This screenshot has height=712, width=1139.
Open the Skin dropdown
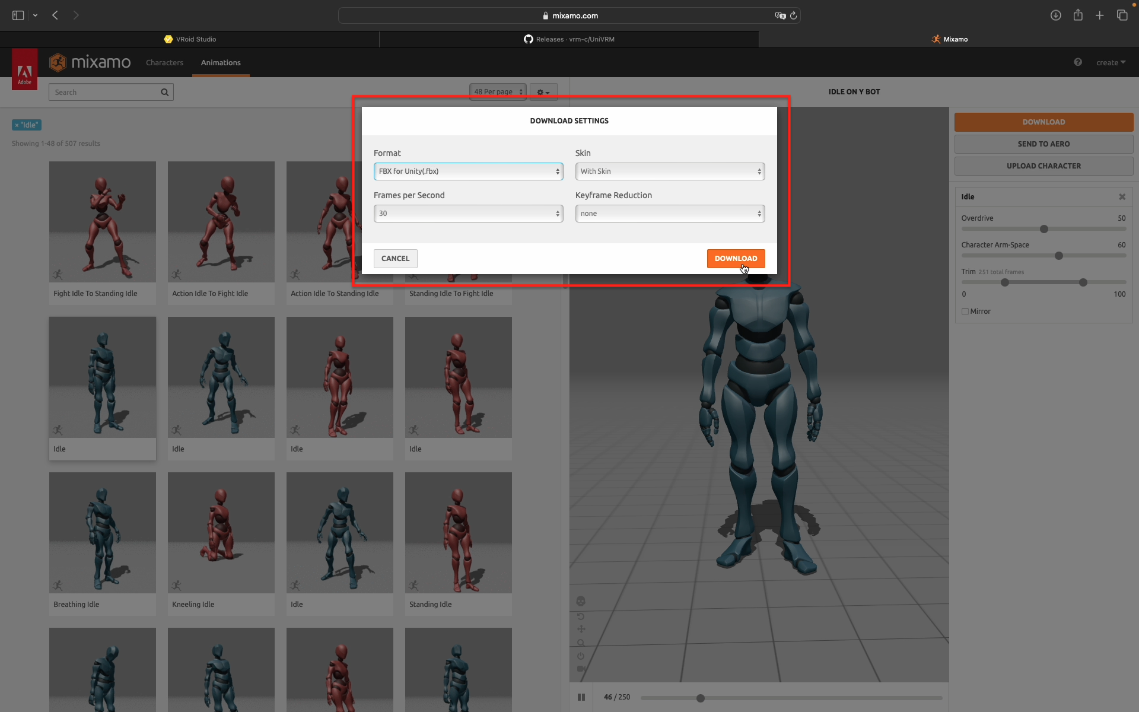click(x=670, y=171)
